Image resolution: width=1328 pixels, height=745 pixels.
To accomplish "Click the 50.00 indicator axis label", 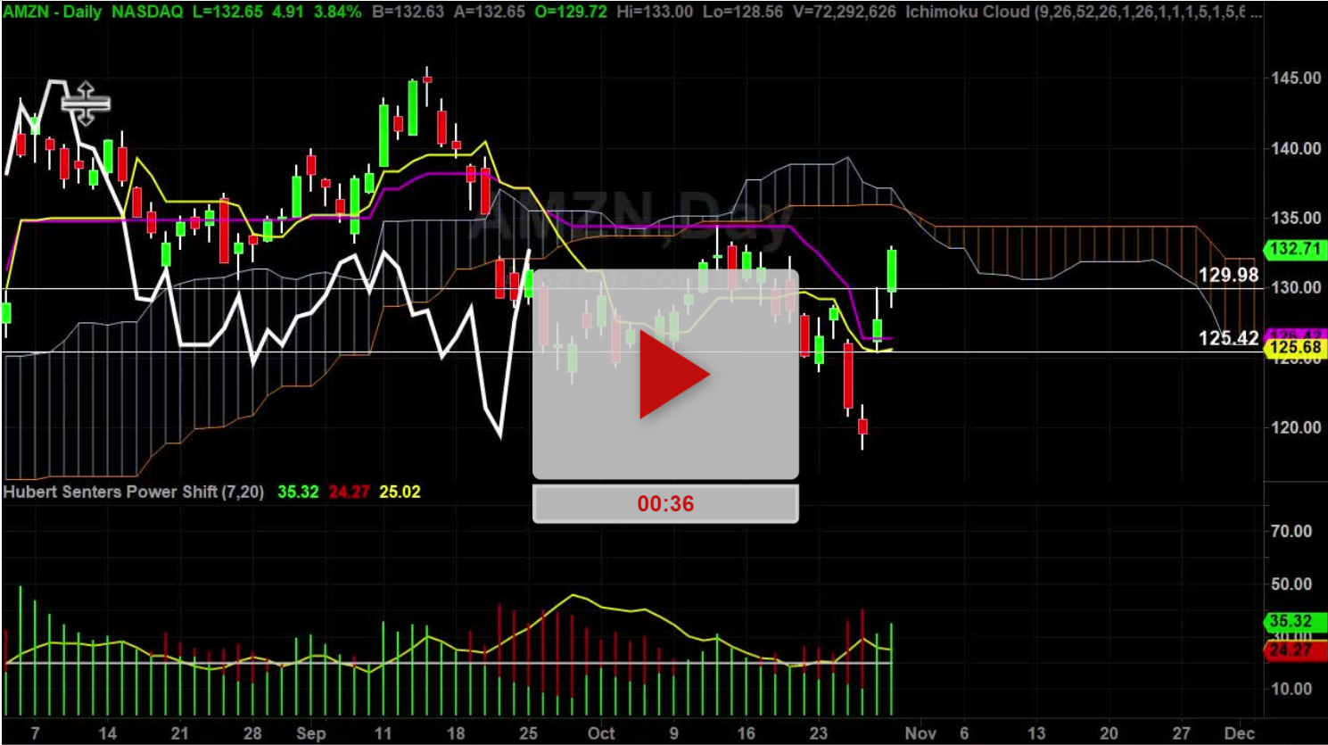I will tap(1291, 584).
